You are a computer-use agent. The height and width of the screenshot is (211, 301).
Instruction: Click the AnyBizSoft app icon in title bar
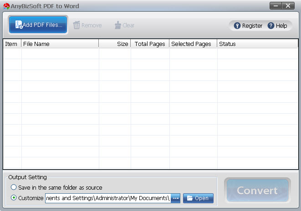click(x=6, y=6)
